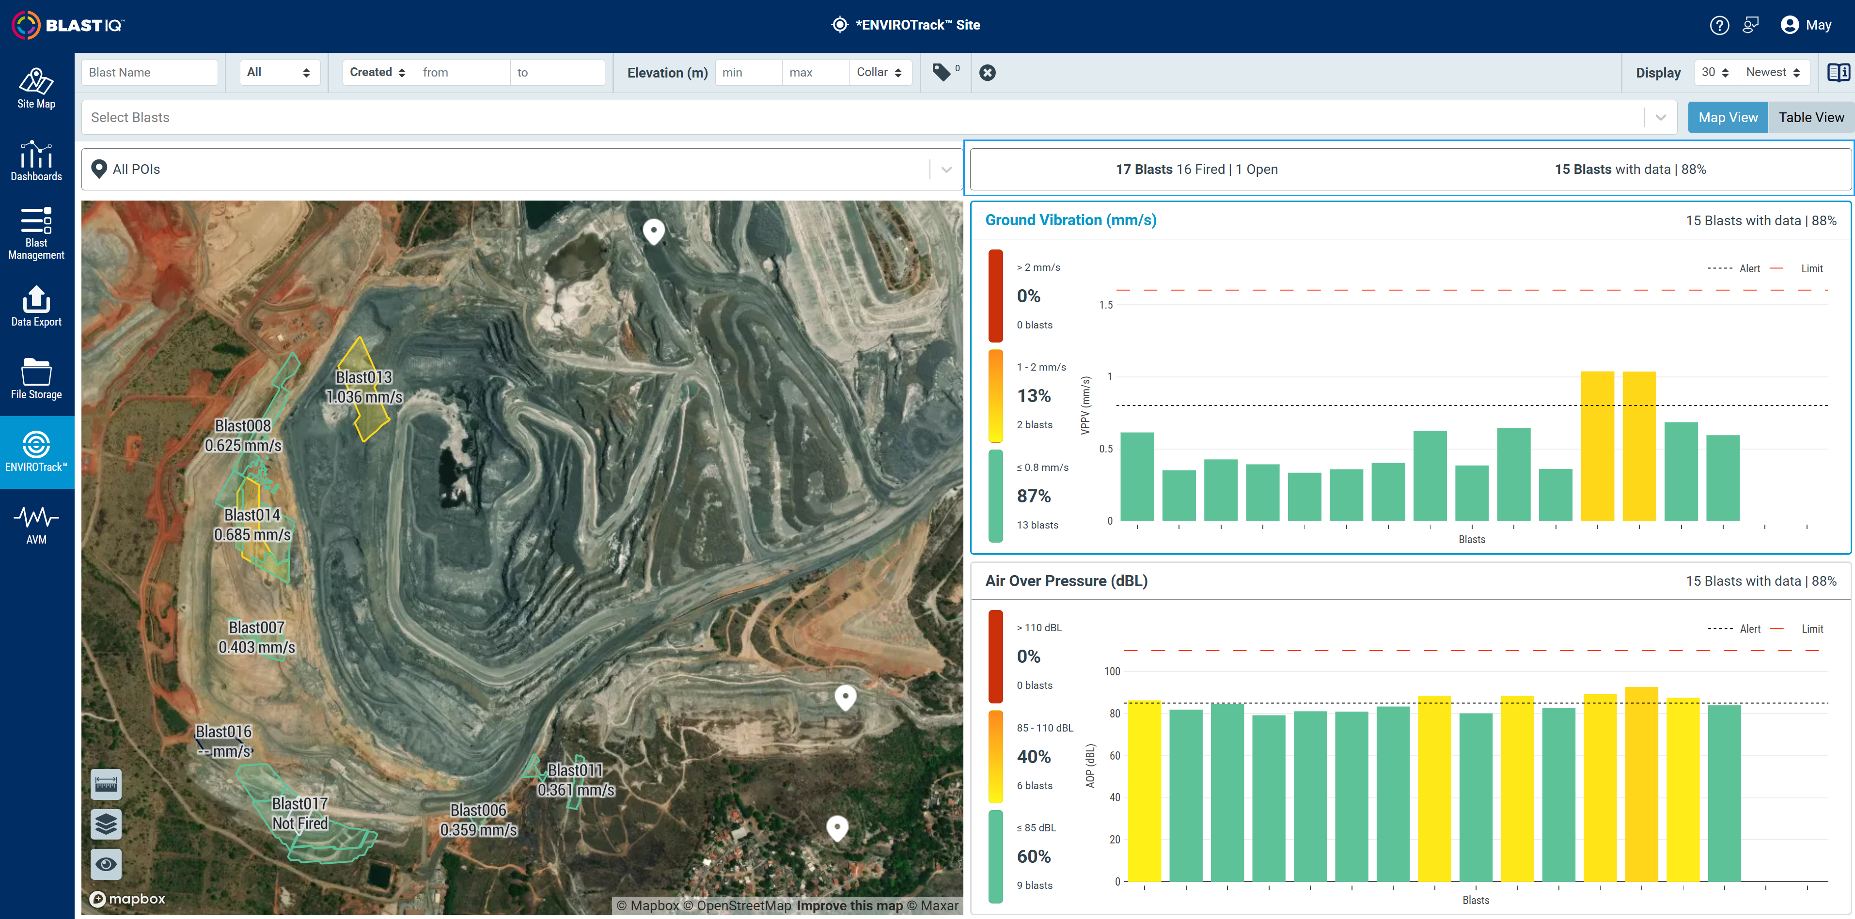This screenshot has width=1855, height=919.
Task: Open File Storage
Action: click(36, 378)
